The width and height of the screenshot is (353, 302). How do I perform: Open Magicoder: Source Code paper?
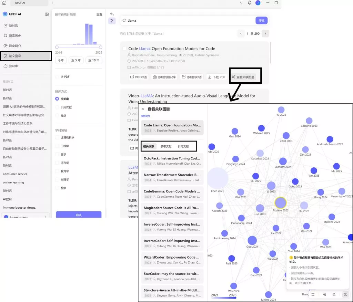click(x=172, y=210)
